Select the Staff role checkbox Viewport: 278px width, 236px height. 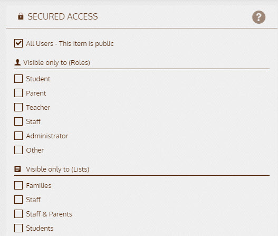tap(18, 121)
